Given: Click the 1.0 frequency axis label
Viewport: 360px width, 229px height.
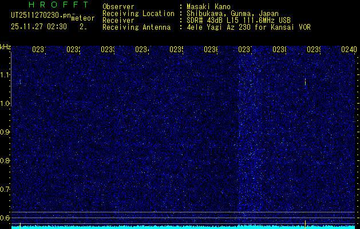Looking at the screenshot, I should [5, 104].
